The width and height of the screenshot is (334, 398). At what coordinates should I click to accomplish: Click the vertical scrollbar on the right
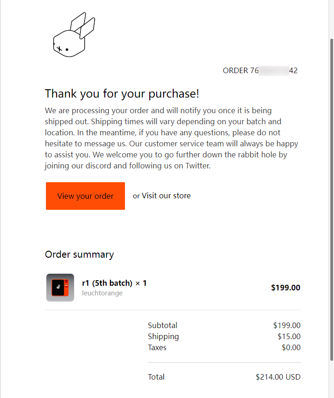pos(331,198)
